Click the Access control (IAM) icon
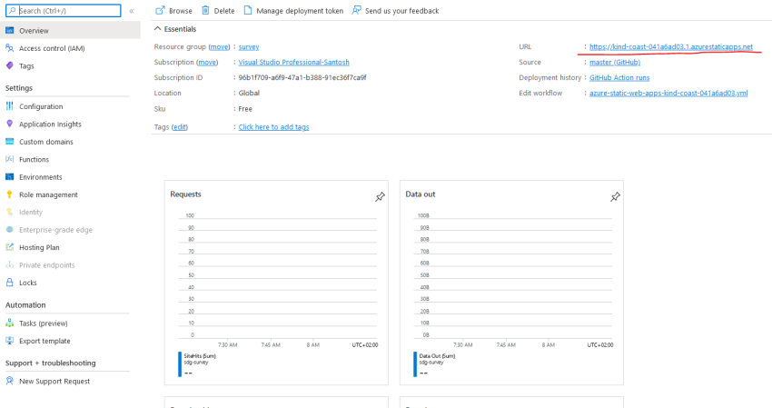The height and width of the screenshot is (408, 772). point(9,48)
